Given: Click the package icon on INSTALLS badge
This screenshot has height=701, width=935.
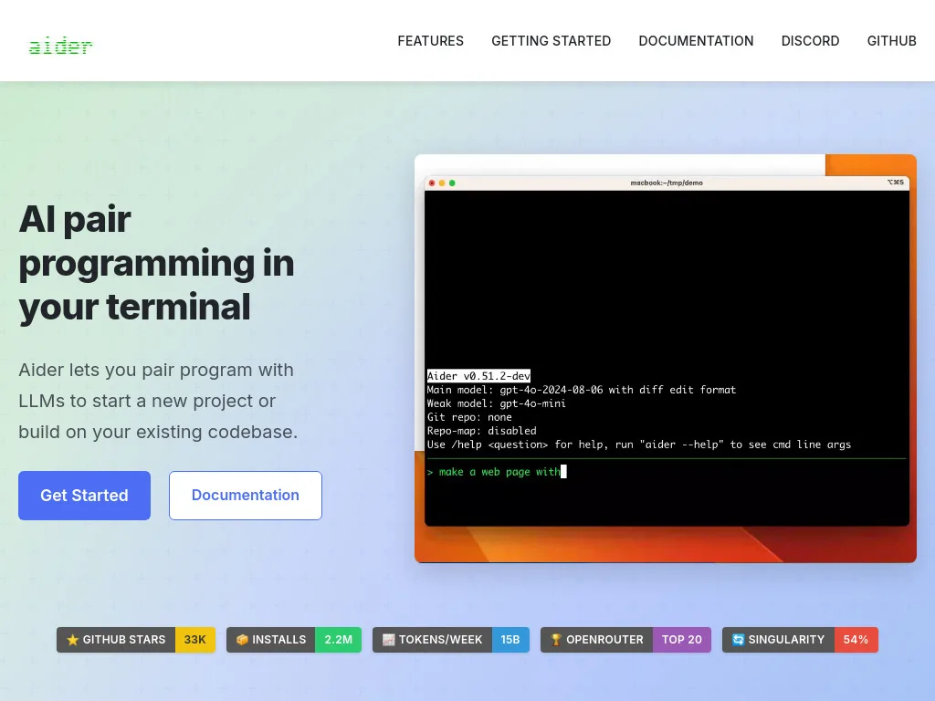Looking at the screenshot, I should (x=242, y=640).
